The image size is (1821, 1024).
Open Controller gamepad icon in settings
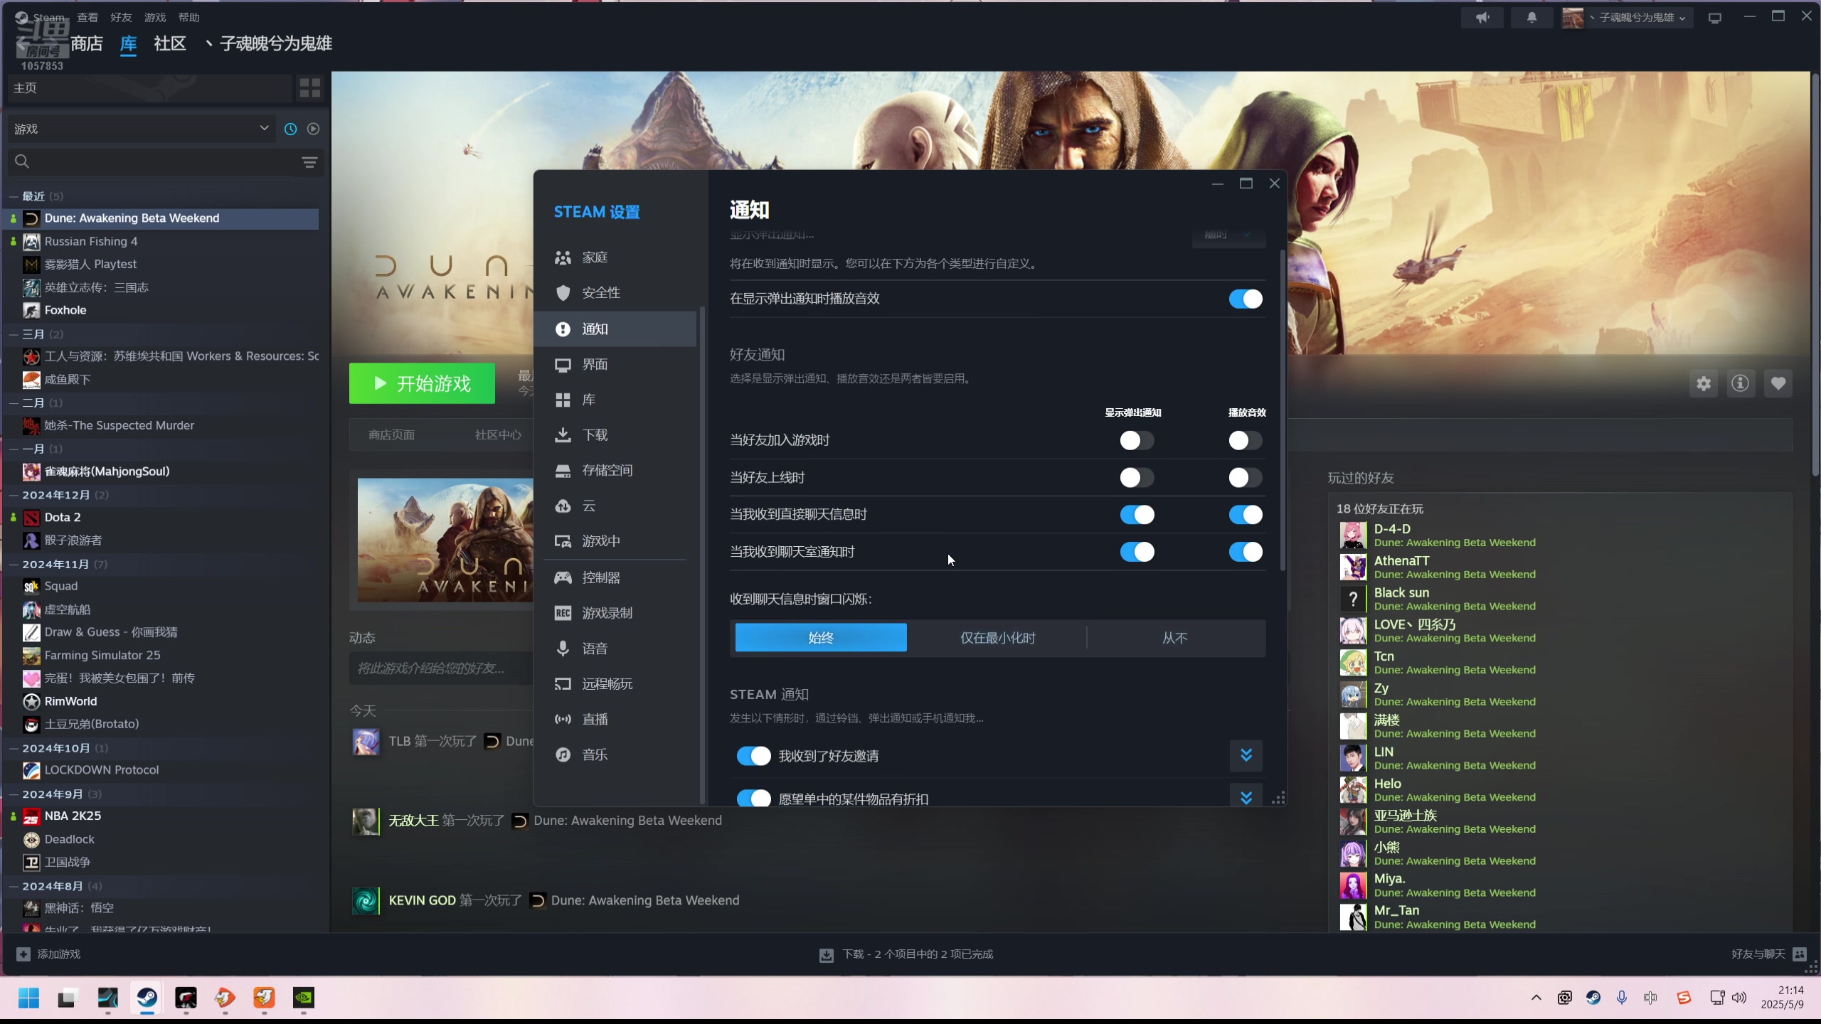click(x=563, y=577)
